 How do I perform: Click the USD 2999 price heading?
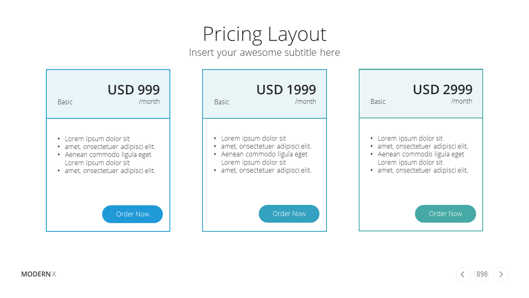443,89
